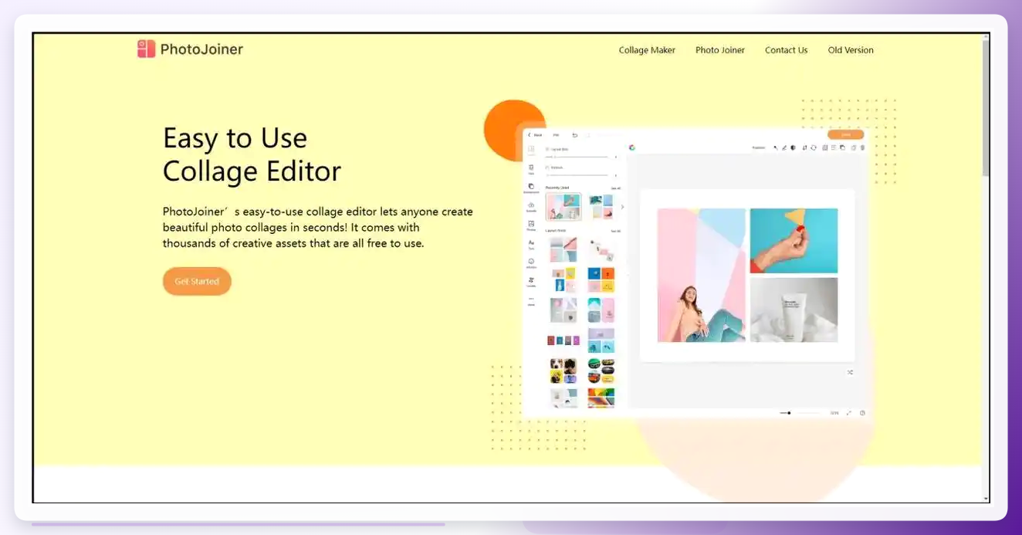This screenshot has height=535, width=1022.
Task: Go to the Contact Us page
Action: pyautogui.click(x=787, y=50)
